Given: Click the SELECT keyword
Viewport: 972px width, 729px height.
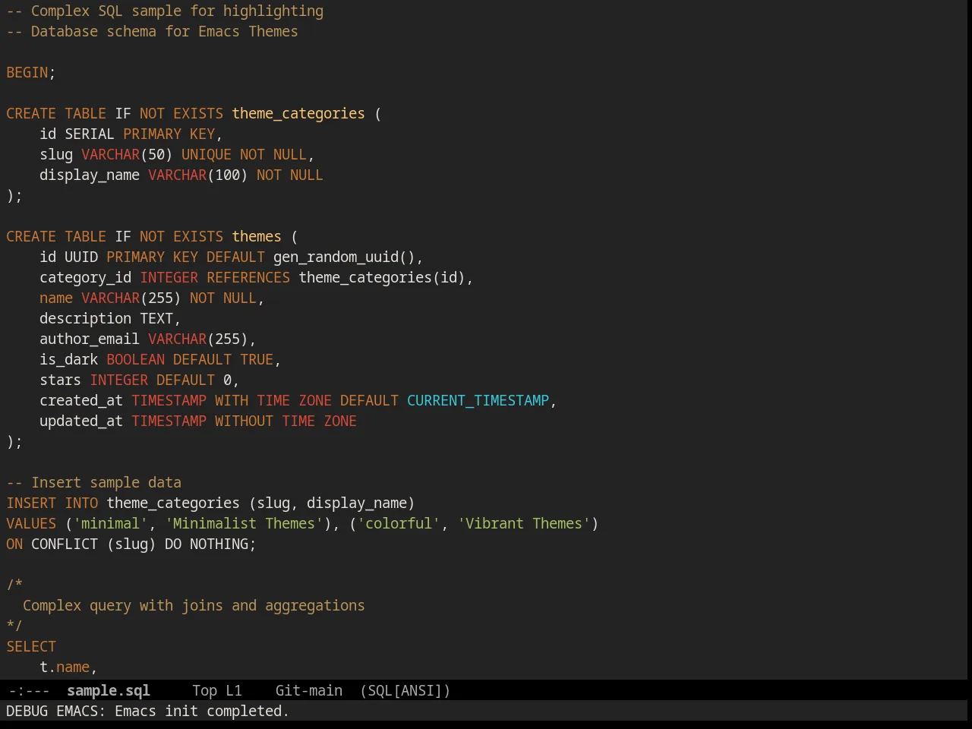Looking at the screenshot, I should (31, 646).
